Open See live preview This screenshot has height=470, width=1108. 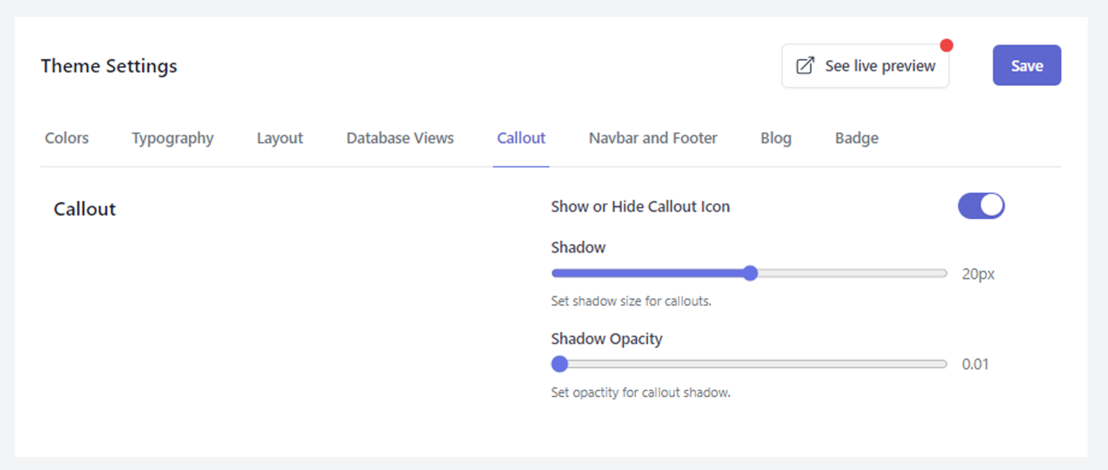point(865,65)
